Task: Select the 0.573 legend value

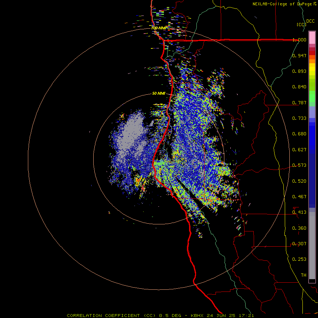Action: 299,165
